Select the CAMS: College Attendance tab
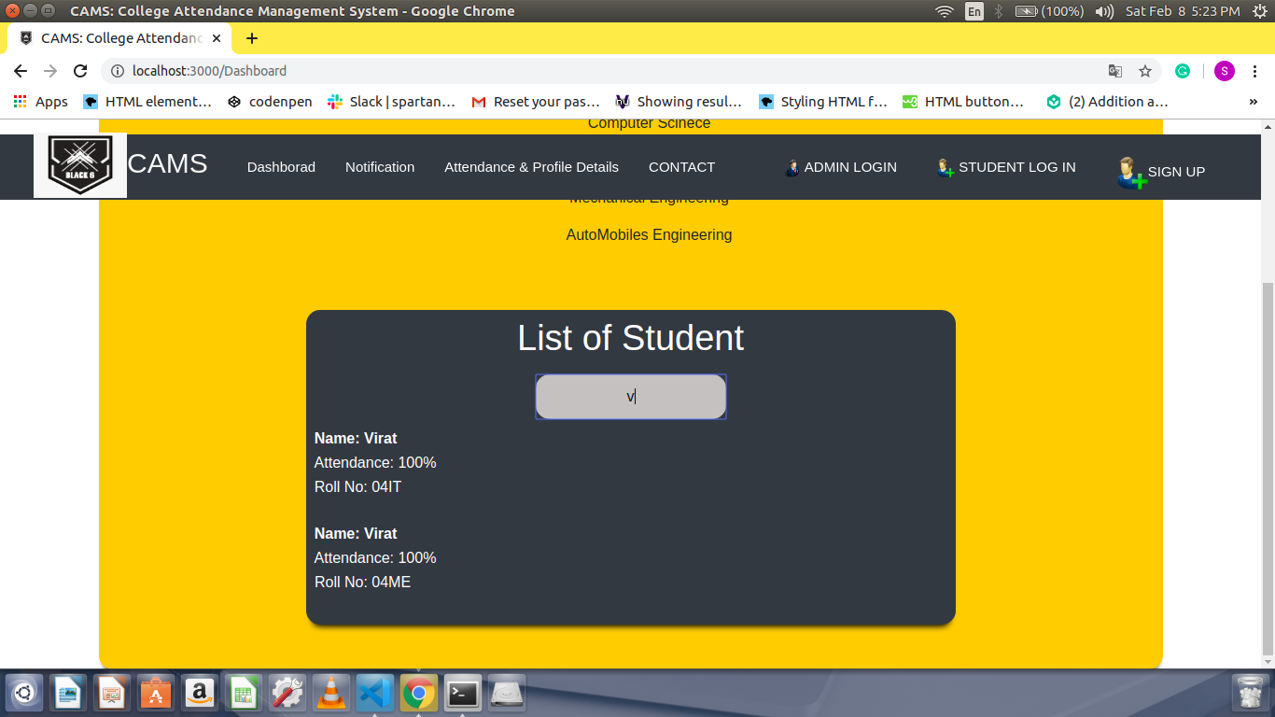The width and height of the screenshot is (1275, 717). click(x=120, y=38)
